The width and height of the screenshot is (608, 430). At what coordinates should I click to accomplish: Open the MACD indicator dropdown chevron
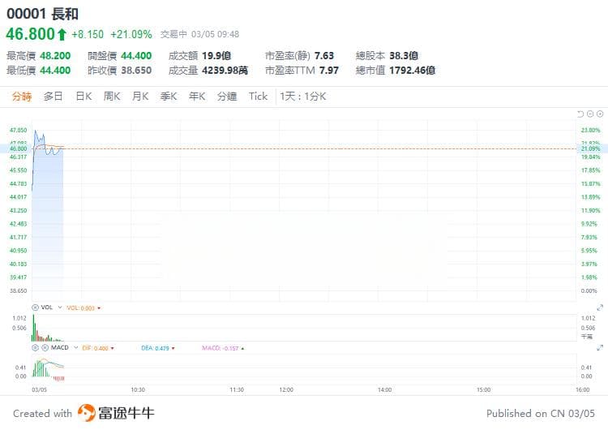click(x=76, y=348)
